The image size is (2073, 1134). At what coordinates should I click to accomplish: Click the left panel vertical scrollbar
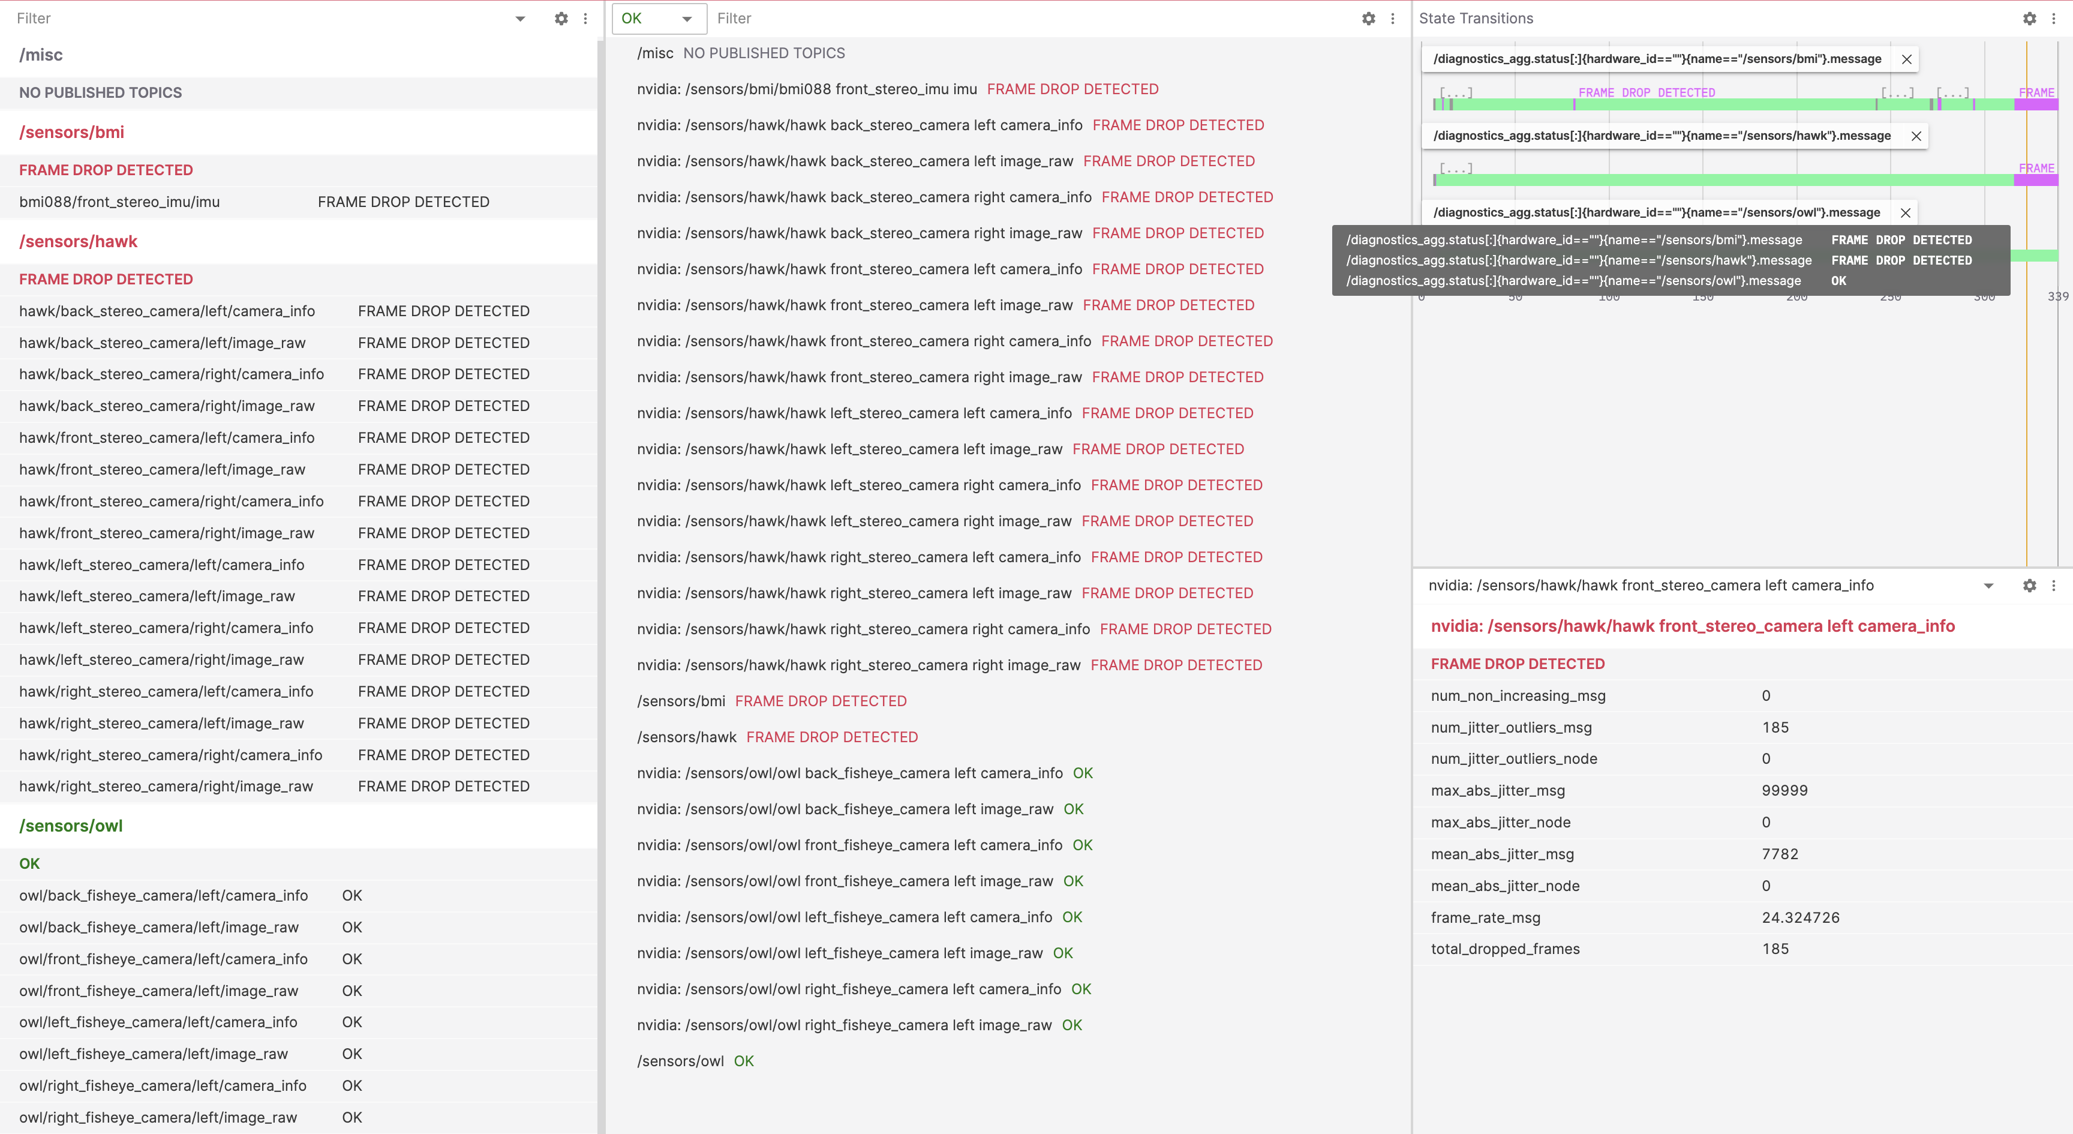tap(600, 563)
